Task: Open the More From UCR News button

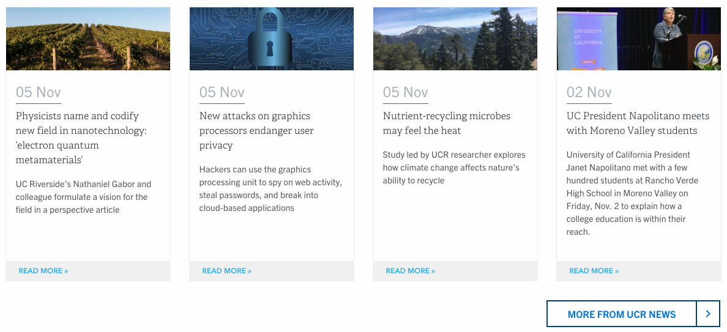Action: pos(621,314)
